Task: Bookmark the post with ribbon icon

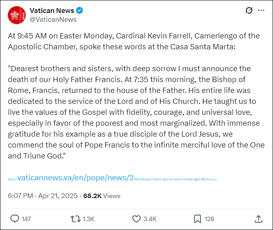Action: tap(197, 219)
